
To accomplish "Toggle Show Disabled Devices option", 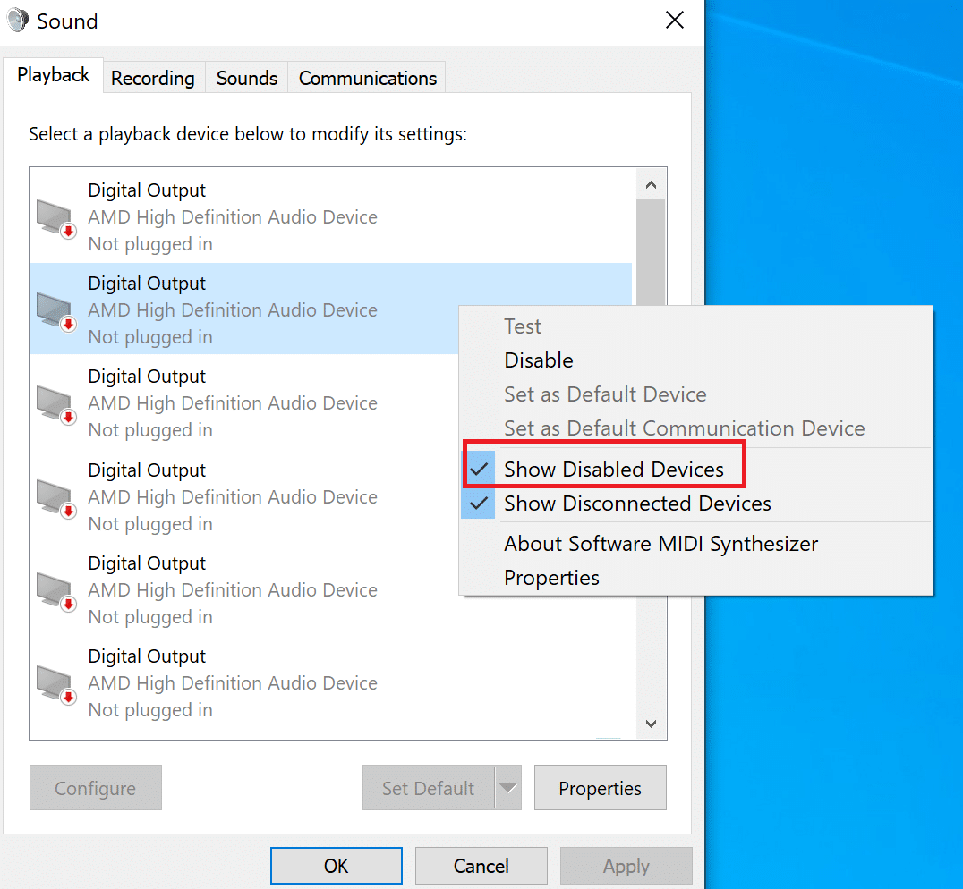I will [613, 470].
